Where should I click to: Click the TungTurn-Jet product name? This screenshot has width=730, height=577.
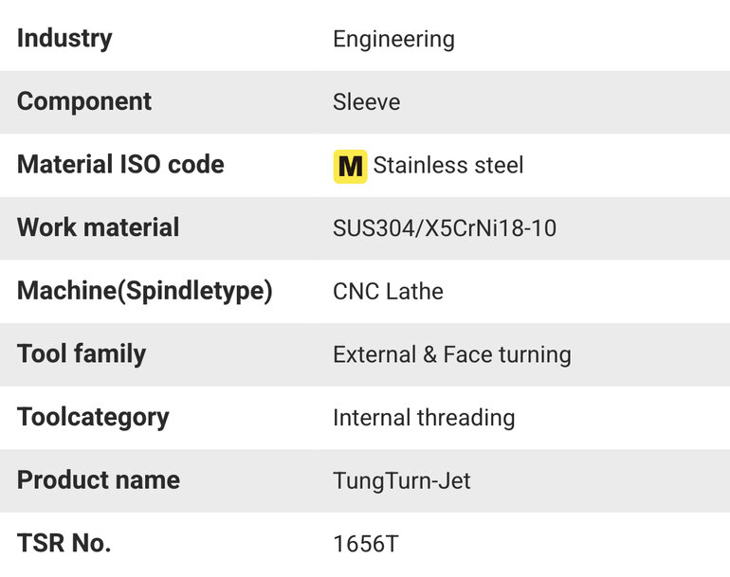click(x=402, y=481)
